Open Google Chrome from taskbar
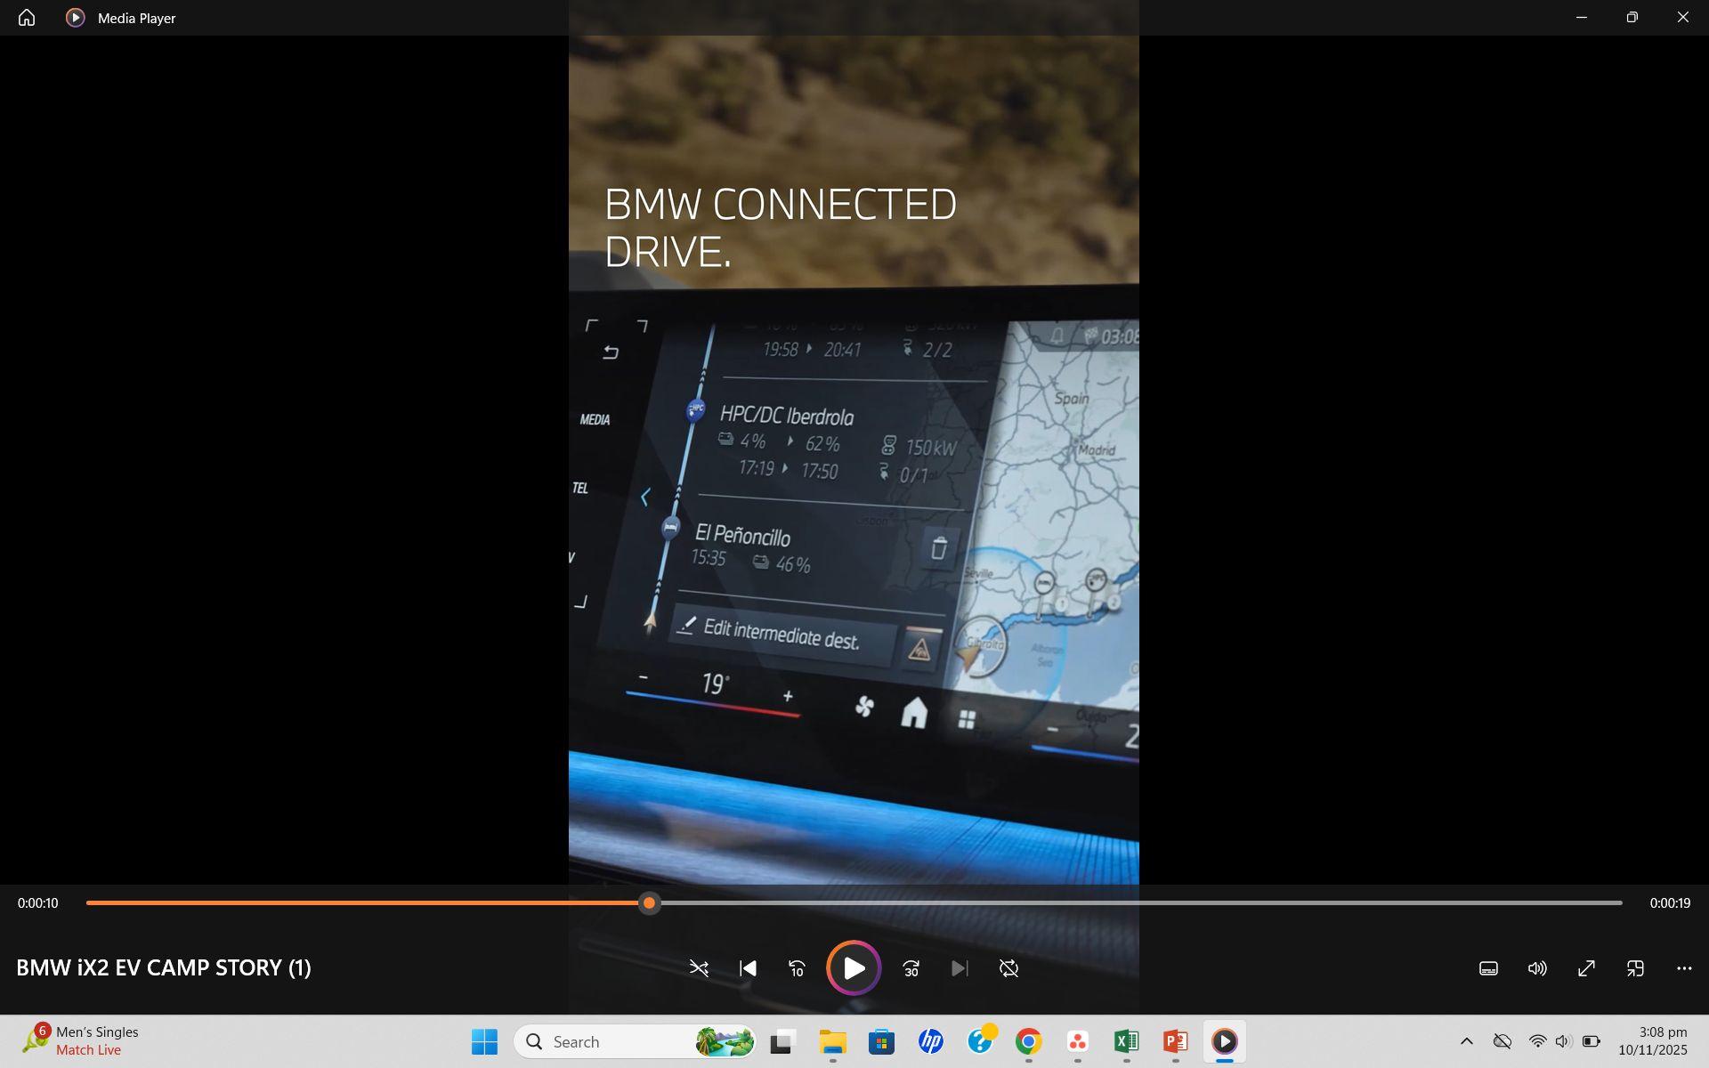 pyautogui.click(x=1028, y=1041)
